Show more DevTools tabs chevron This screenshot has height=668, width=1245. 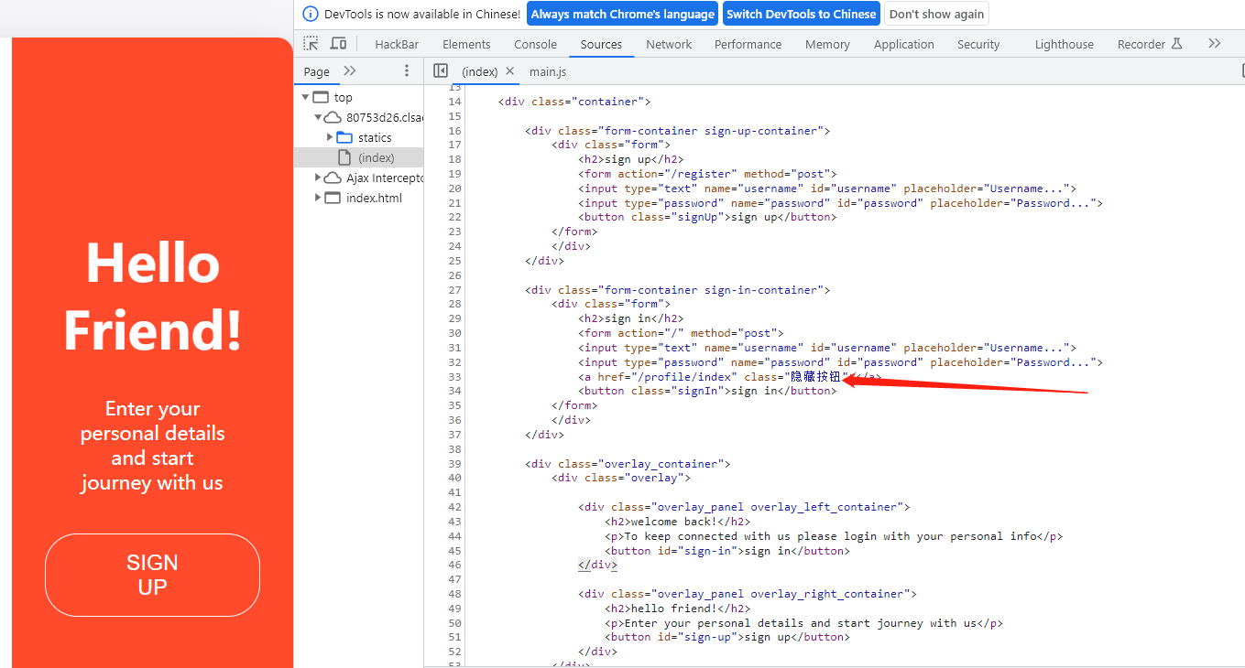1214,44
